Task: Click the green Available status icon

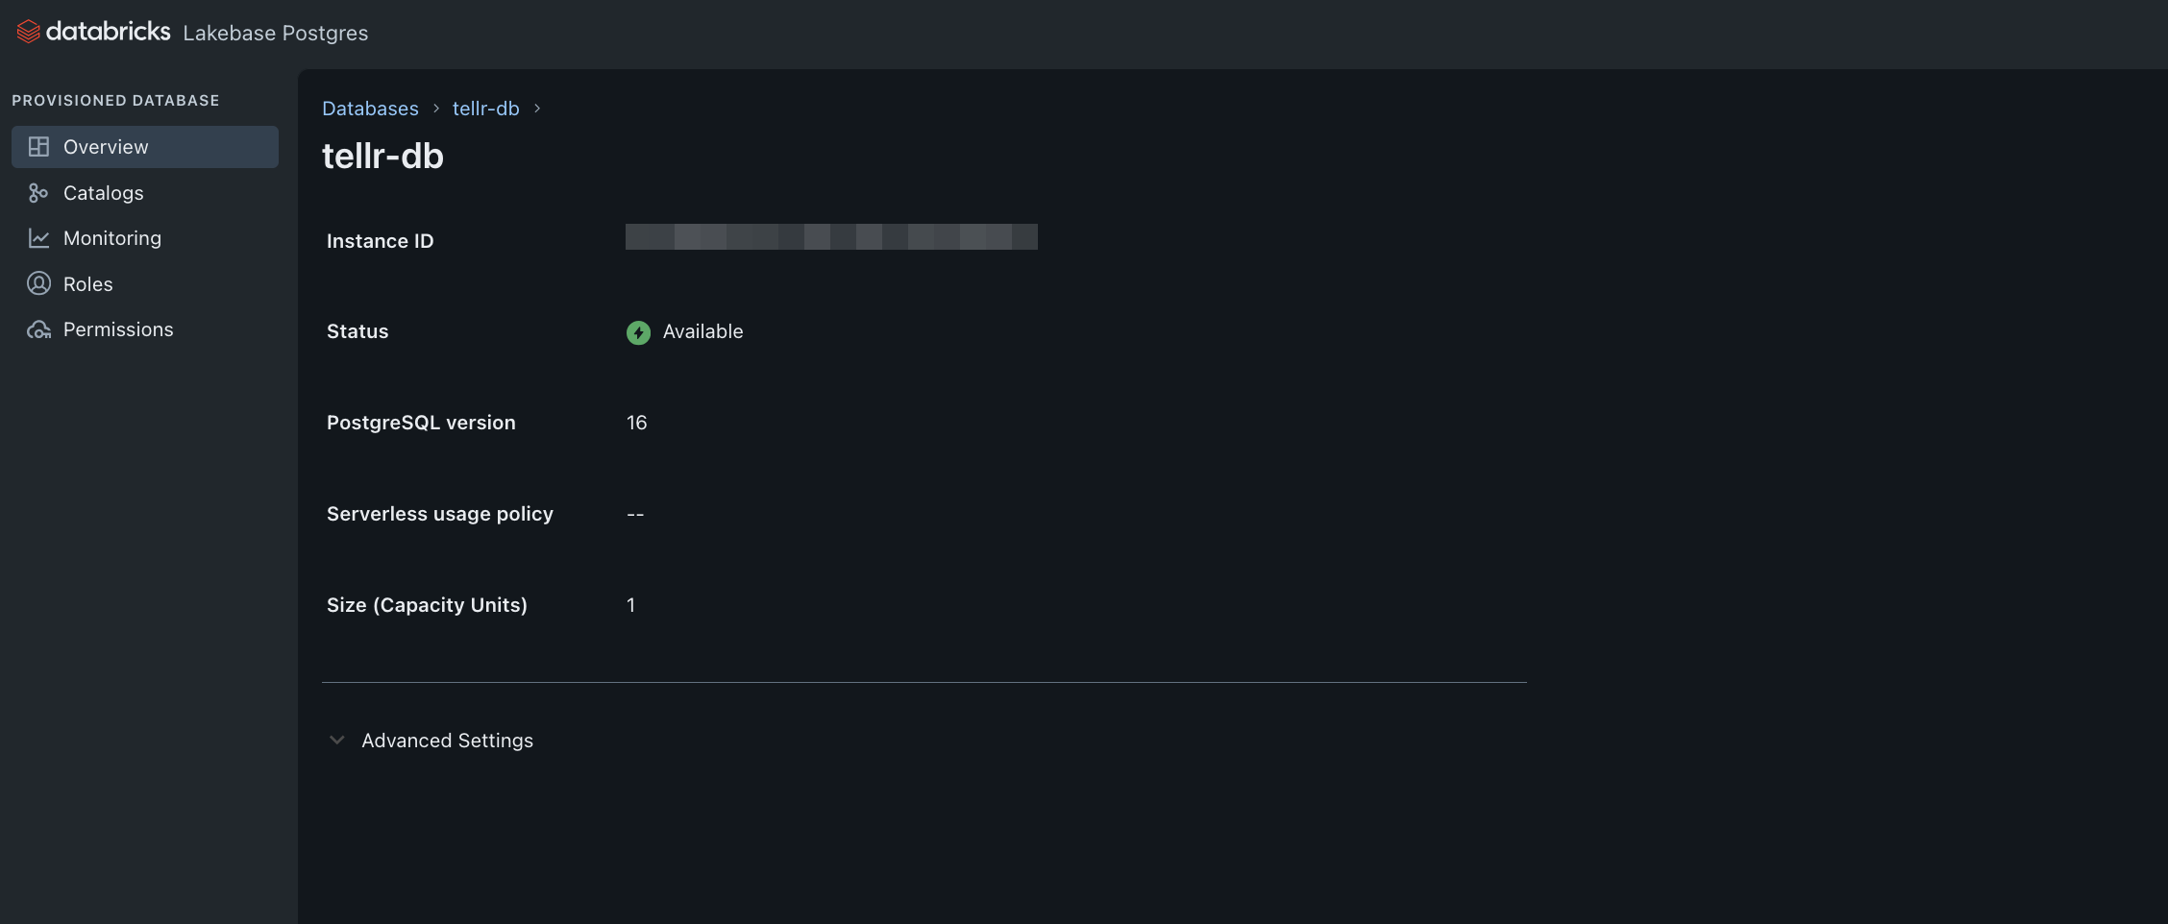Action: pos(638,332)
